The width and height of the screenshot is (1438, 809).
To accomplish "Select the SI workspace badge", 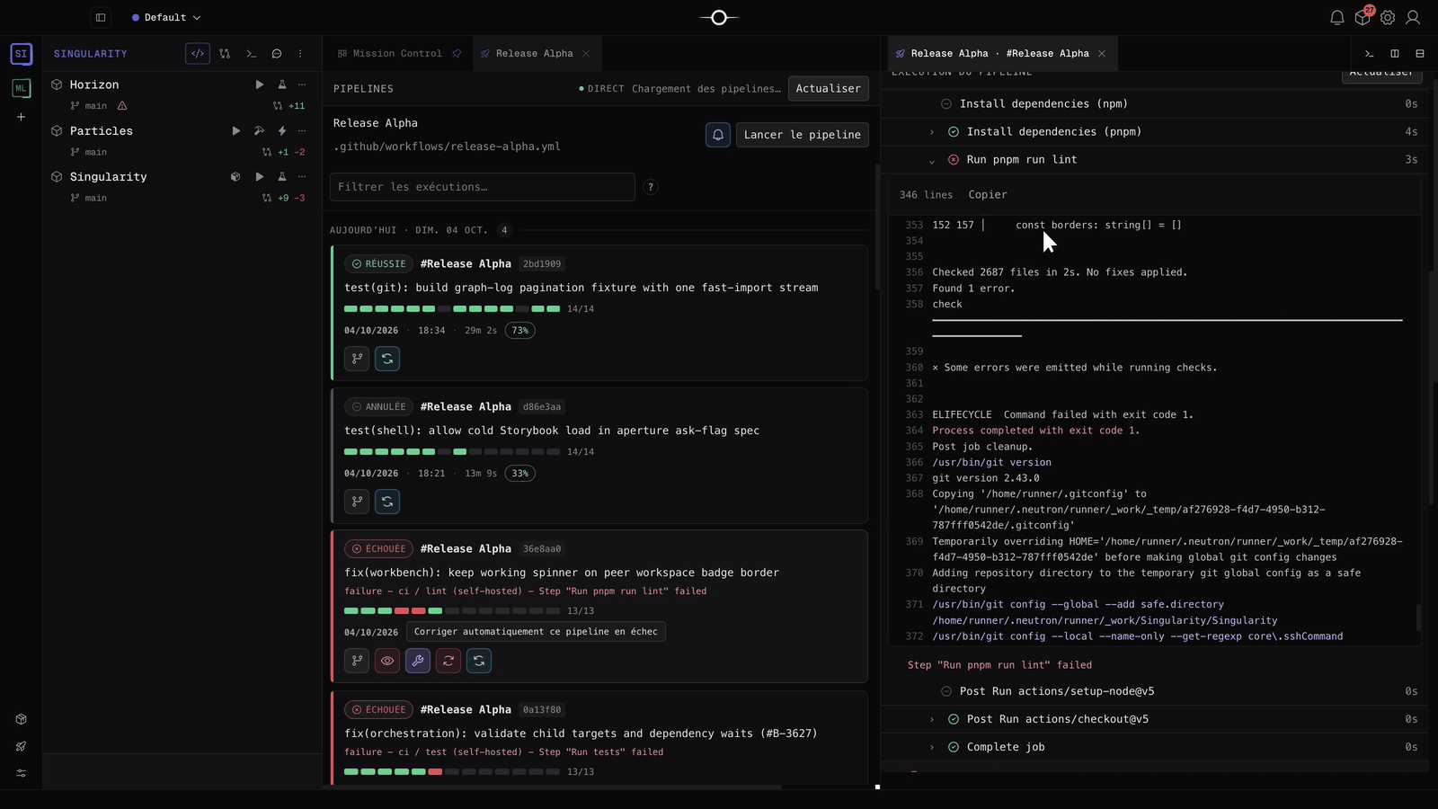I will click(21, 54).
